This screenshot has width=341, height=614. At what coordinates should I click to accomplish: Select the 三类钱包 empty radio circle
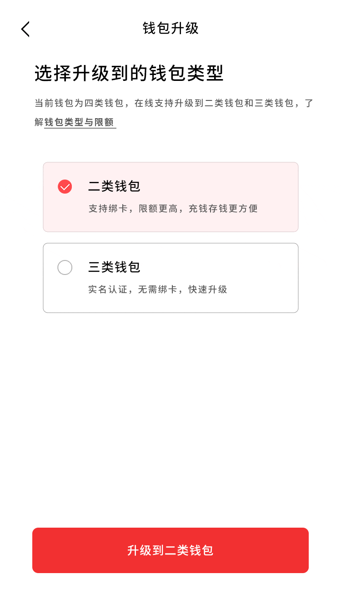pyautogui.click(x=65, y=267)
